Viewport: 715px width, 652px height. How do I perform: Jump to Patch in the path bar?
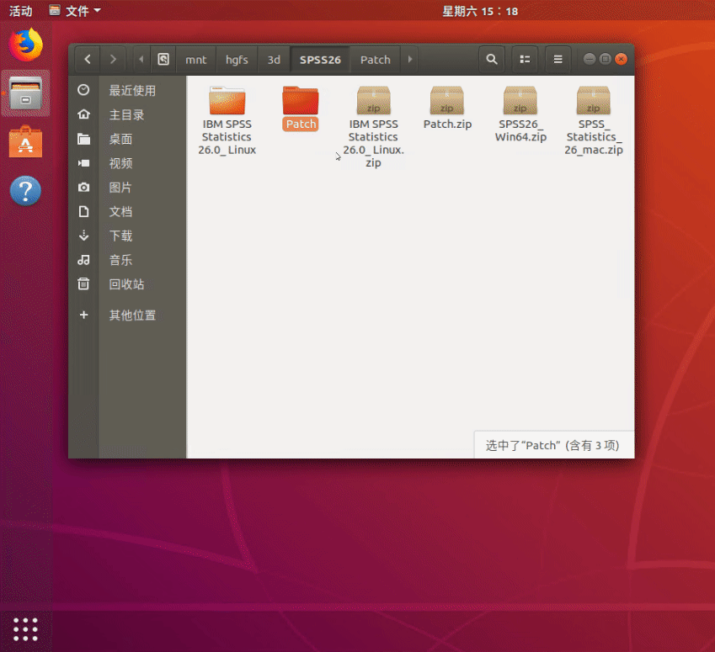click(376, 60)
